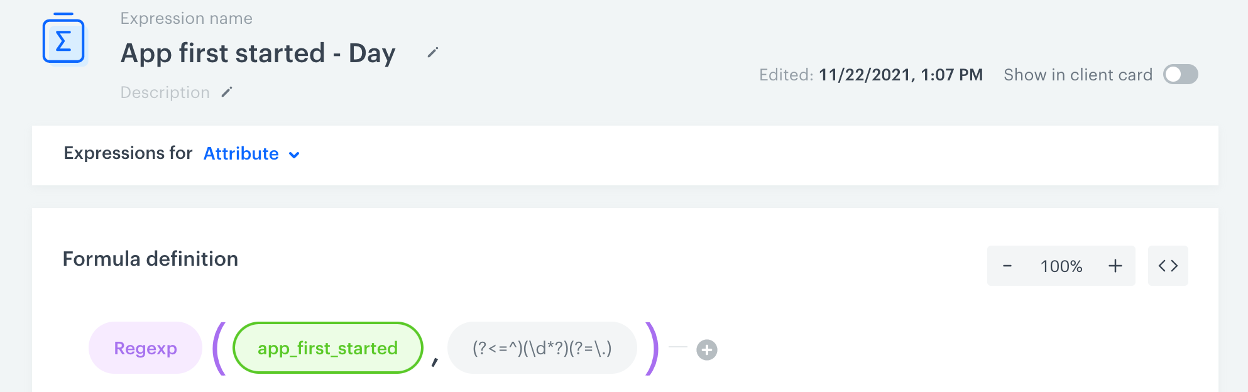The height and width of the screenshot is (392, 1248).
Task: Open the code view with the angle brackets icon
Action: pos(1168,266)
